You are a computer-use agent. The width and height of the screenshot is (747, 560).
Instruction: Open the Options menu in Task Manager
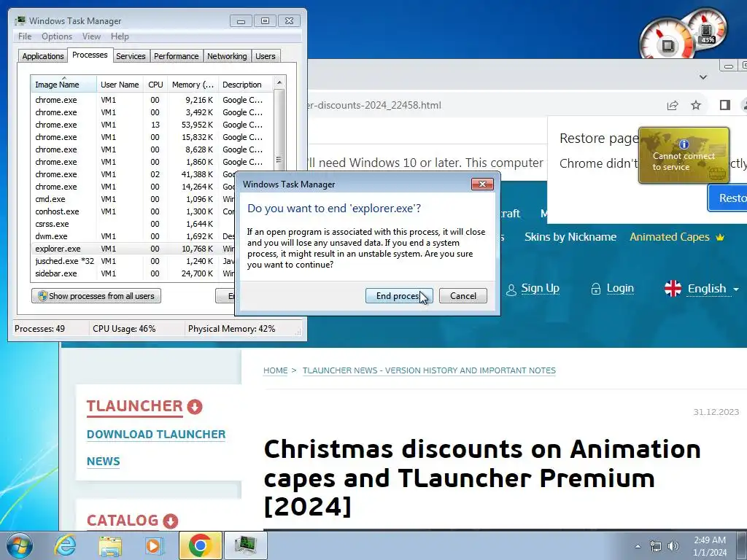(x=57, y=36)
